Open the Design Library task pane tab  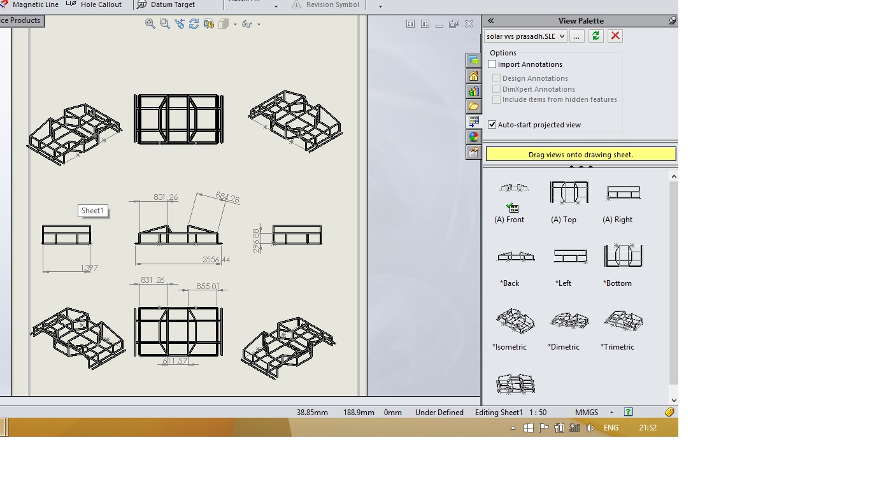pos(473,91)
